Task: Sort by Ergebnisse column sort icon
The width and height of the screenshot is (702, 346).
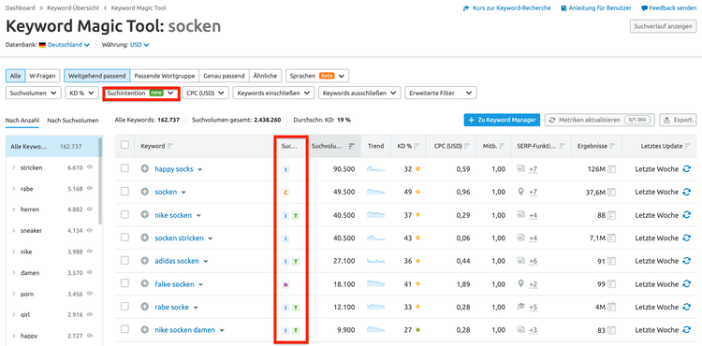Action: coord(612,146)
